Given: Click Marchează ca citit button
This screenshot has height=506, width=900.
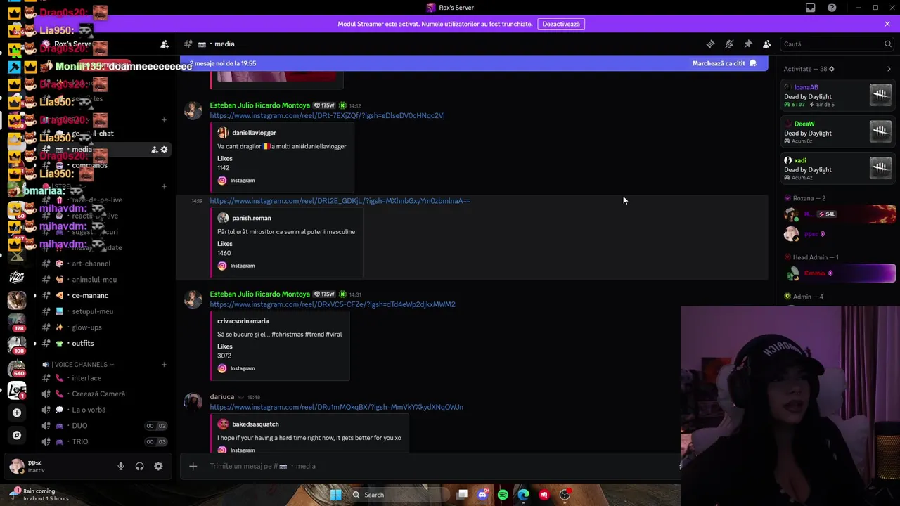Looking at the screenshot, I should coord(724,63).
